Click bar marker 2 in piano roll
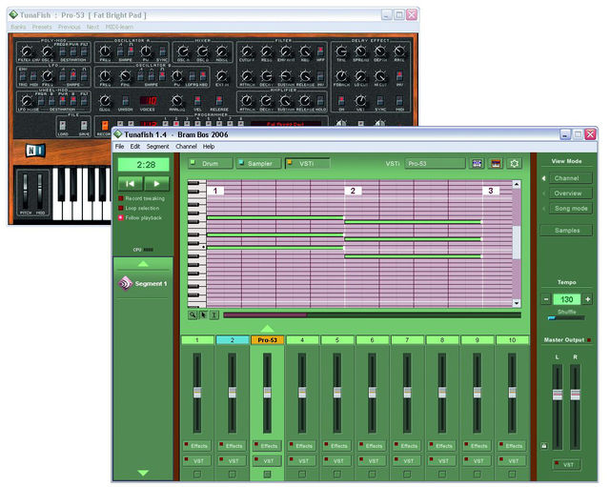 tap(353, 191)
